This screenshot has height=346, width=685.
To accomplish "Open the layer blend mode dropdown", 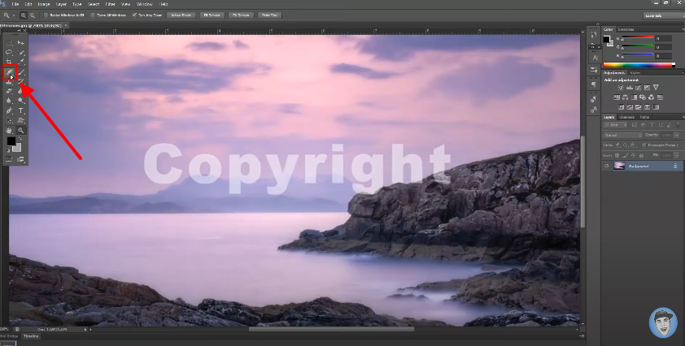I will pos(622,135).
